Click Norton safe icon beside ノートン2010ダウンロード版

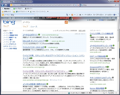pos(113,45)
